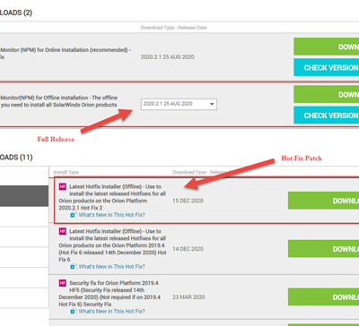Image resolution: width=359 pixels, height=326 pixels.
Task: Click the Latest Hotfix Installer 2019.4 description
Action: point(112,245)
